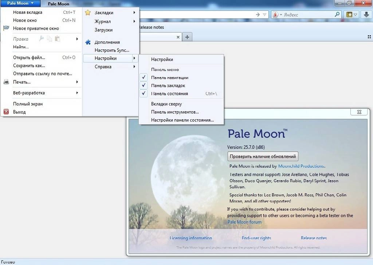
Task: Toggle Панель навигации checkmark
Action: click(144, 77)
